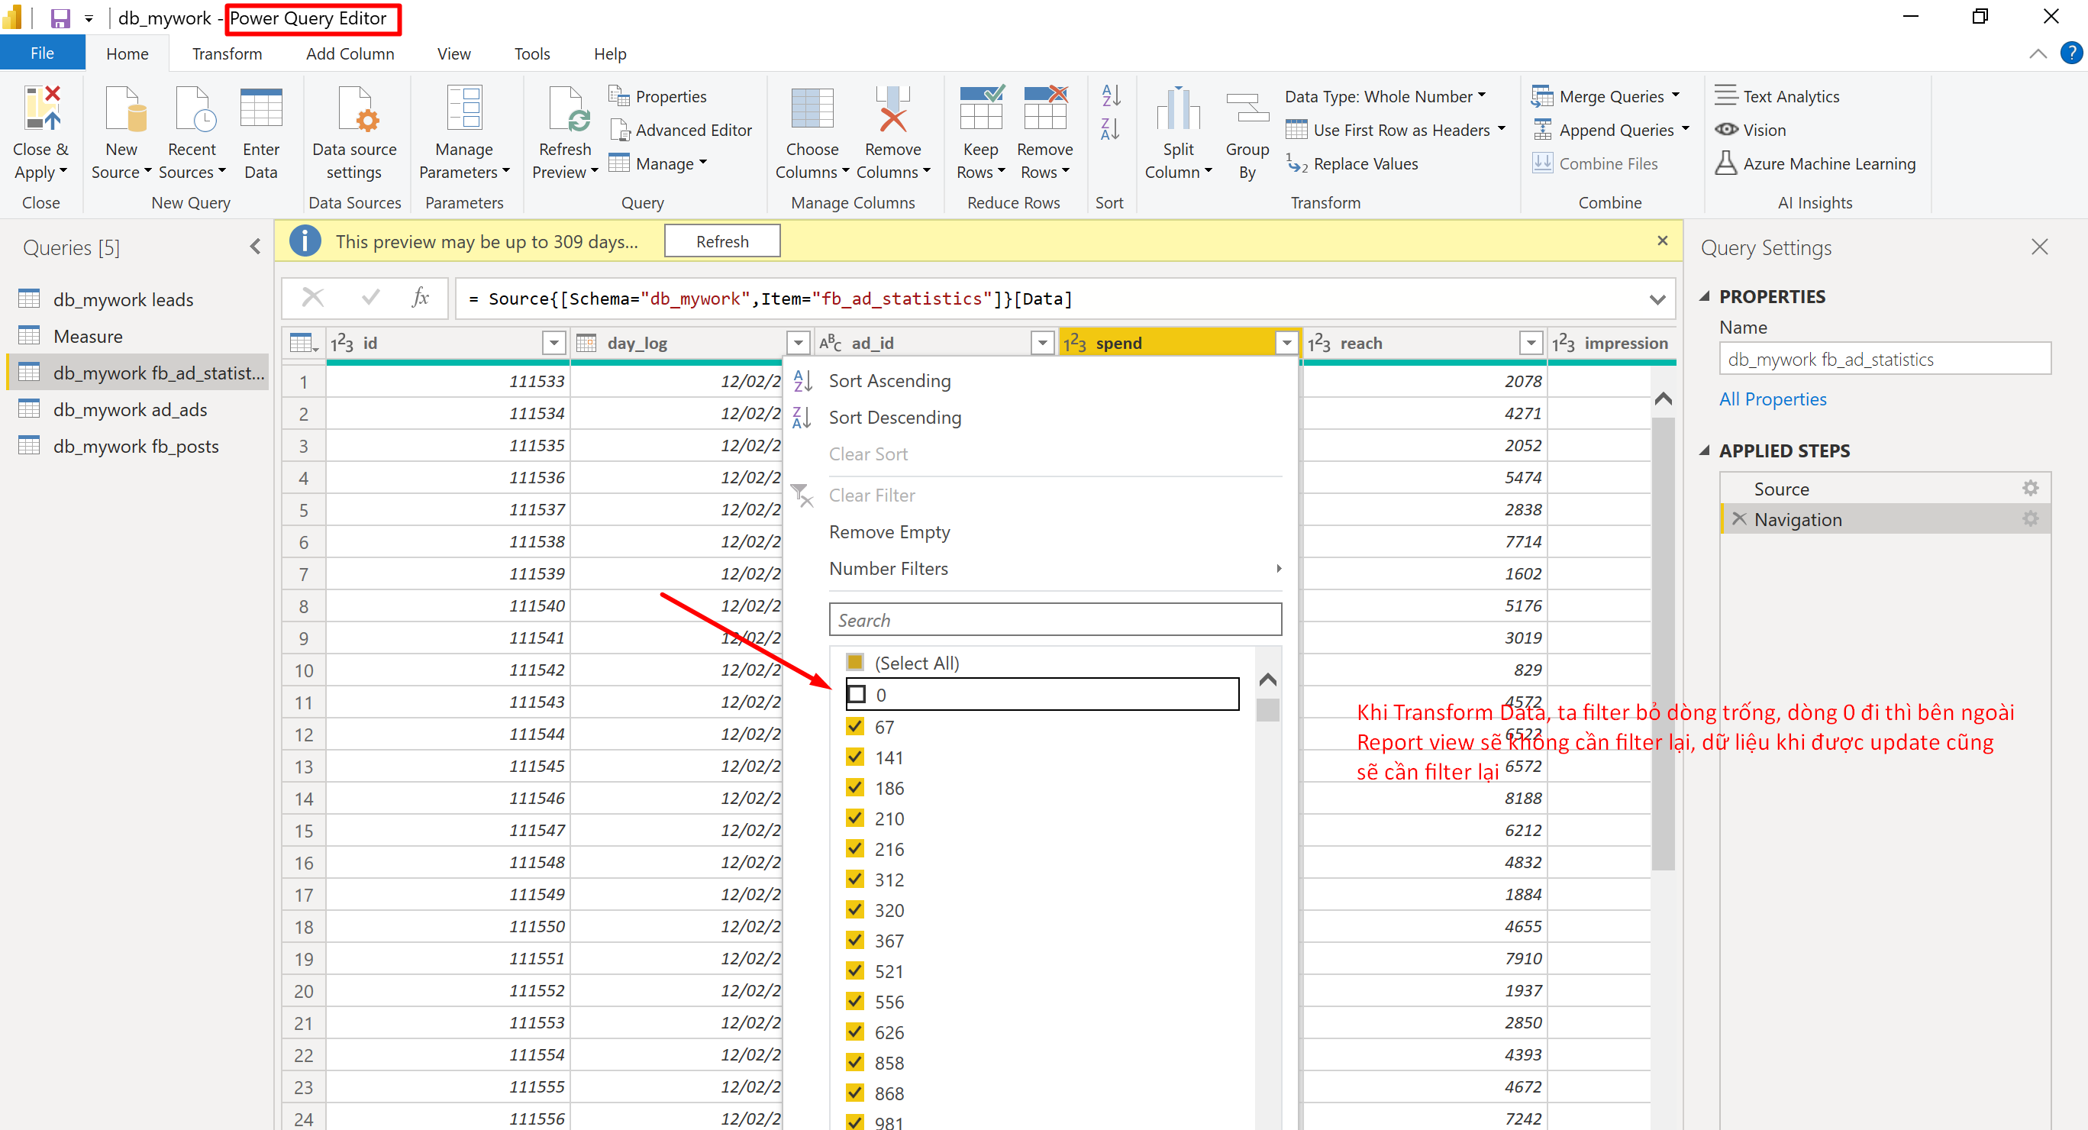Check the 0 value checkbox
This screenshot has width=2088, height=1130.
point(856,694)
